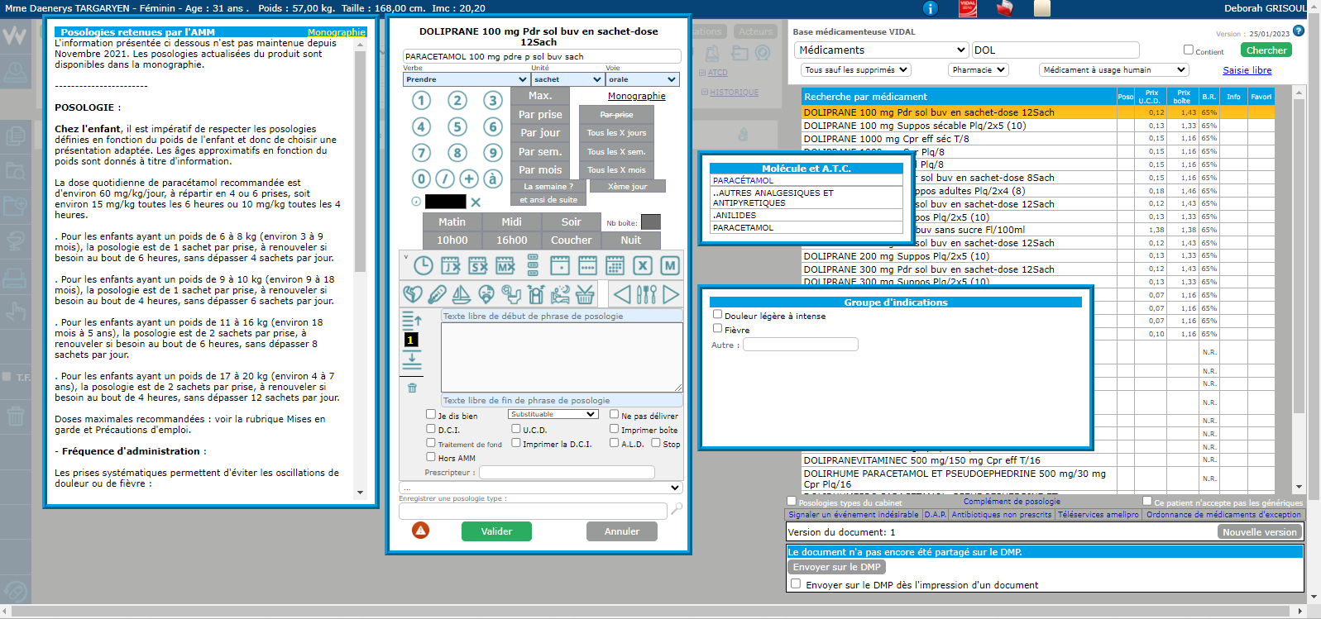Click the trash icon under line number

click(412, 388)
